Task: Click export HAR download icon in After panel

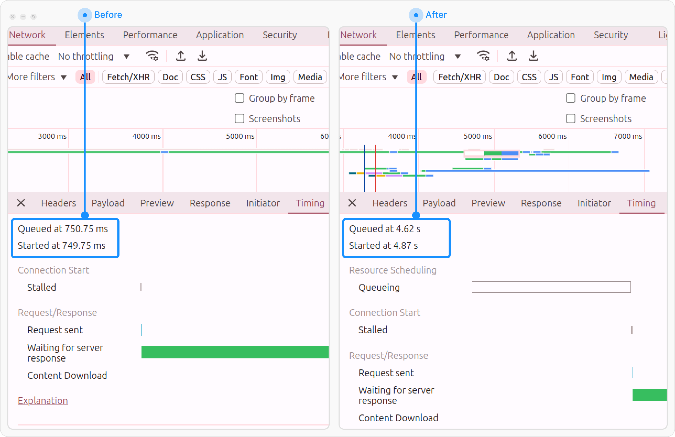Action: 534,56
